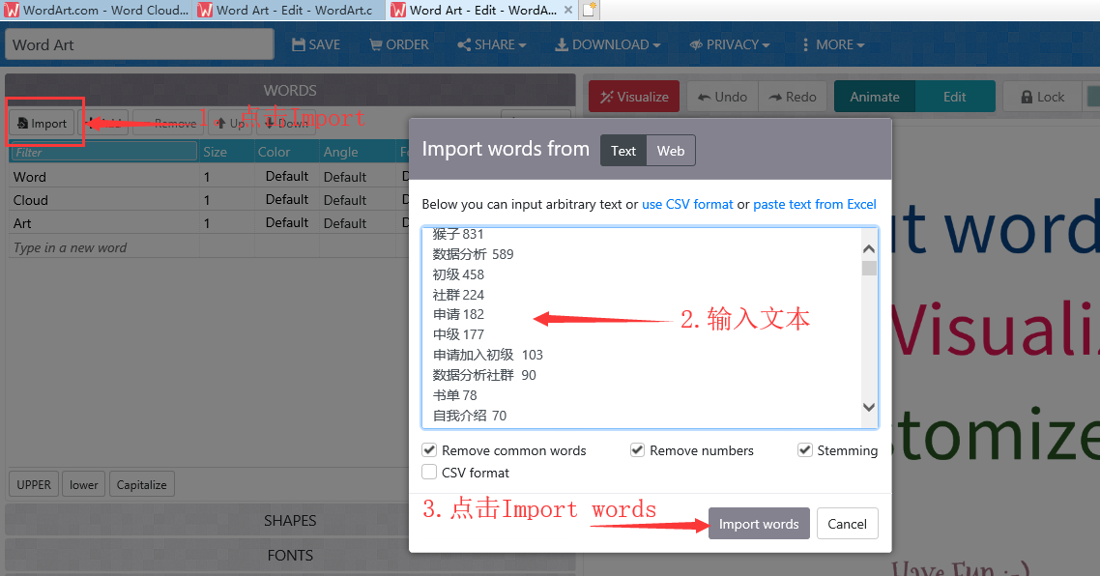Click inside the import text area
This screenshot has height=576, width=1100.
click(x=641, y=327)
